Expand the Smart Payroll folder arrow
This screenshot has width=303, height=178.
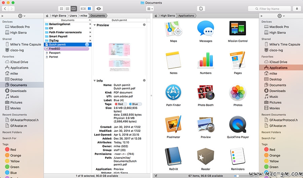click(x=90, y=36)
